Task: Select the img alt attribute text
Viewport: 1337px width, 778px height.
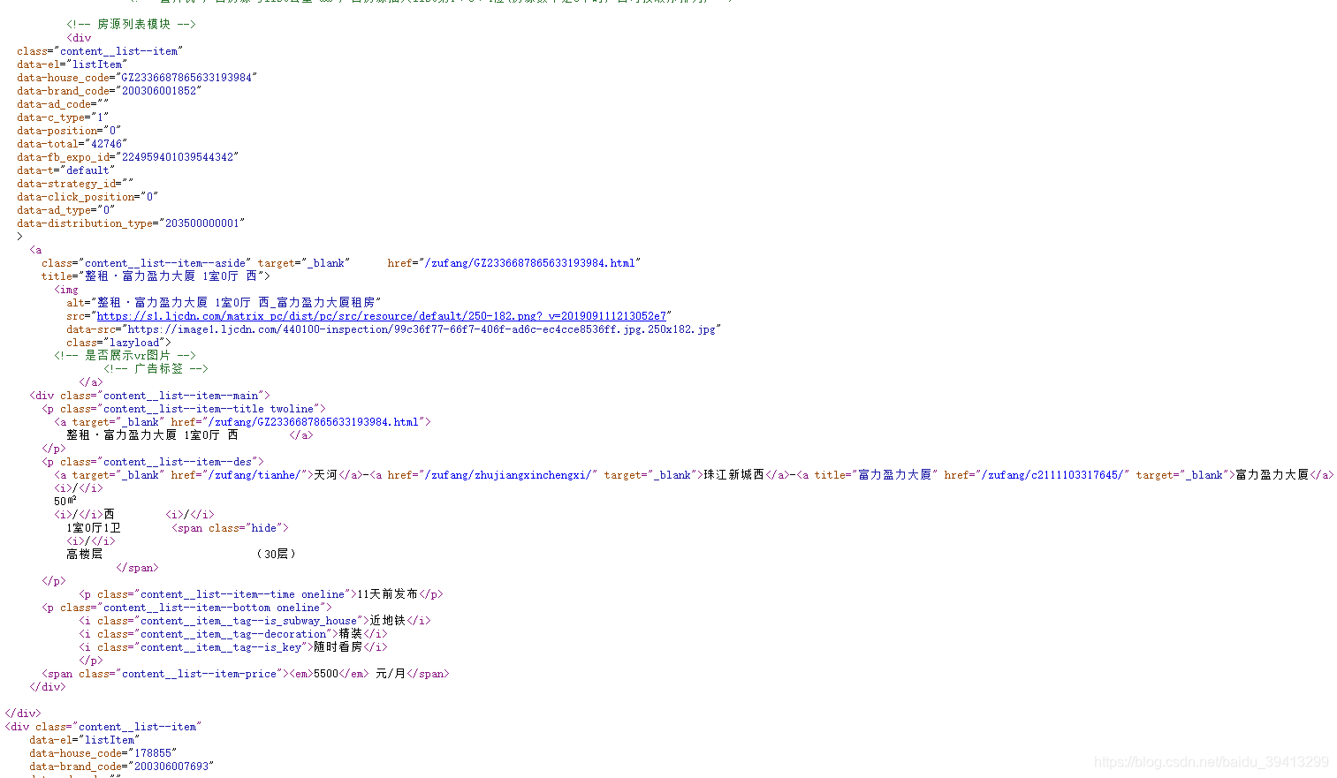Action: 224,303
